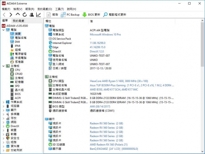Select the CPU tree item
This screenshot has height=154, width=205.
click(15, 70)
